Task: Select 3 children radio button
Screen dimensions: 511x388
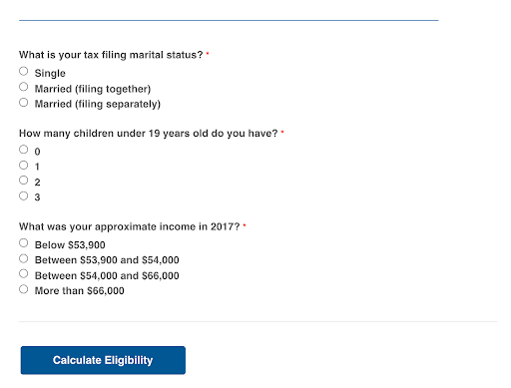Action: tap(23, 195)
